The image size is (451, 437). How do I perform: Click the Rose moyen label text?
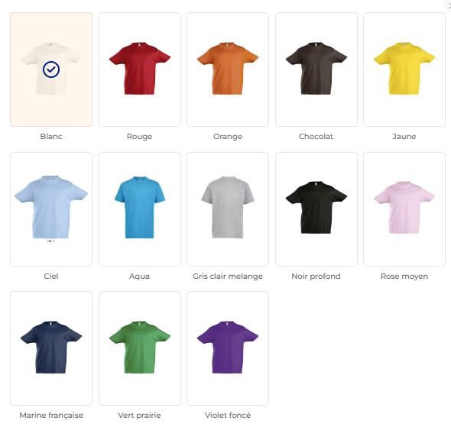pyautogui.click(x=404, y=277)
